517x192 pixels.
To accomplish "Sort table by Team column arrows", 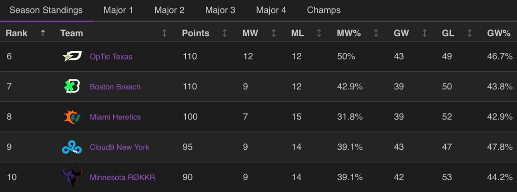I will [x=164, y=33].
